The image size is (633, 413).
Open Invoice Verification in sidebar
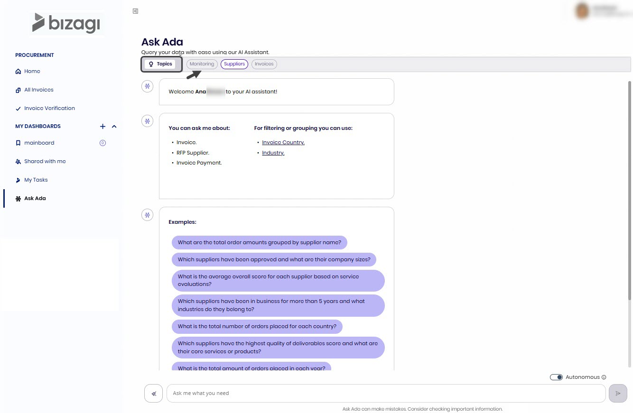pos(49,108)
